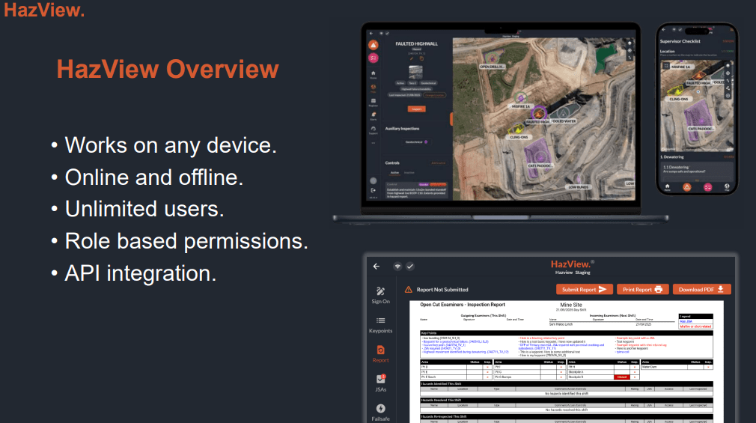Image resolution: width=756 pixels, height=423 pixels.
Task: Click the wifi status icon in report header
Action: coord(397,266)
